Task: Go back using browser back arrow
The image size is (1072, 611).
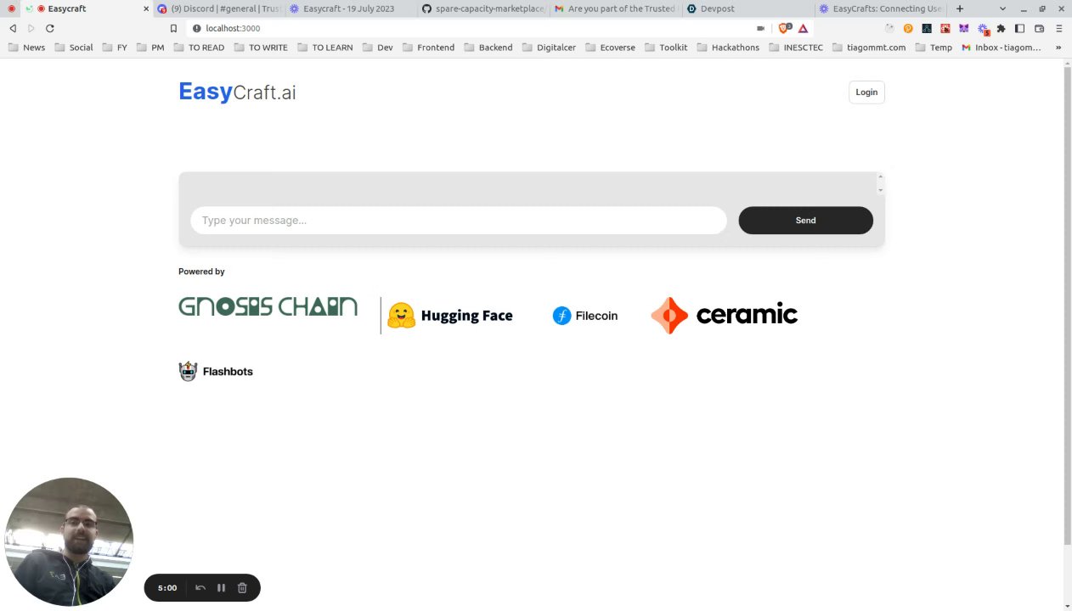Action: pos(13,28)
